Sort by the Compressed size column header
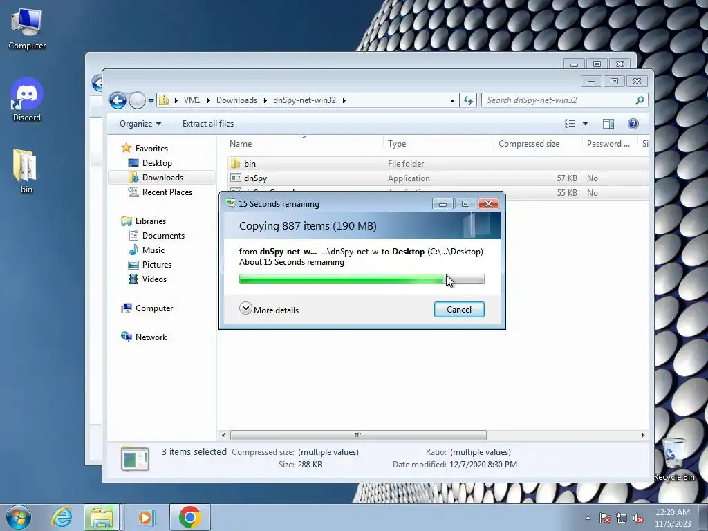 538,144
